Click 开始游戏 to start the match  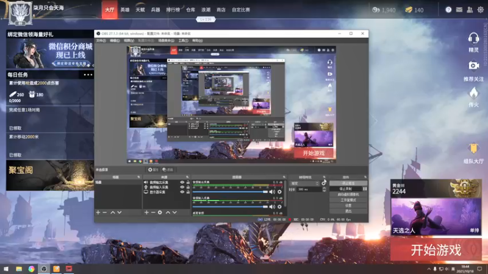coord(436,250)
